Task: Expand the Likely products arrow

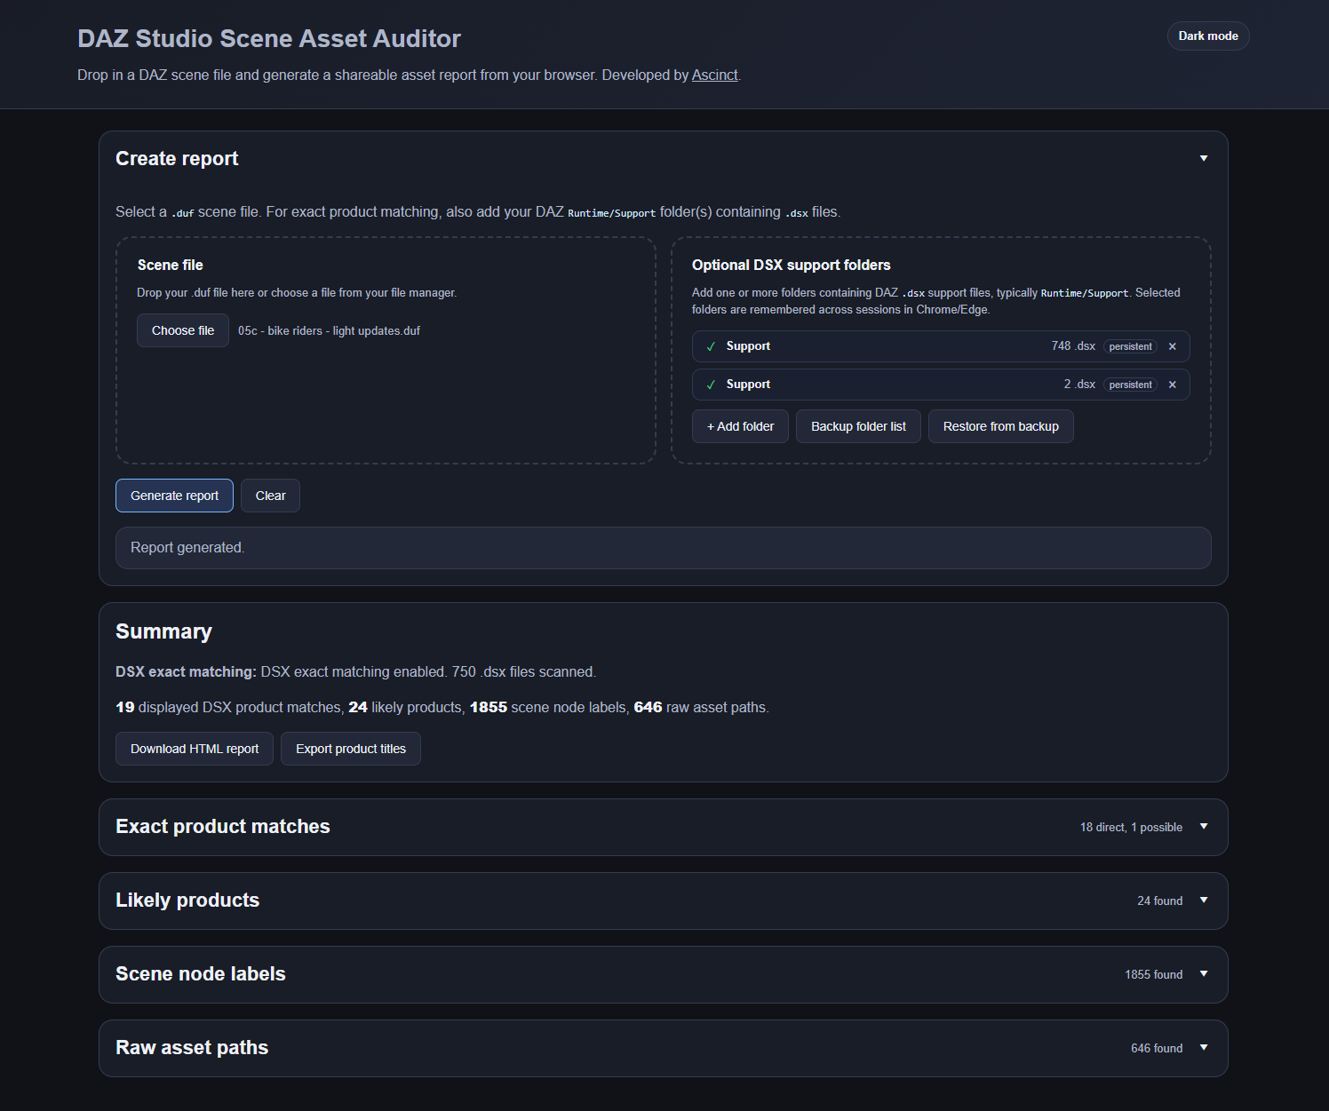Action: tap(1204, 901)
